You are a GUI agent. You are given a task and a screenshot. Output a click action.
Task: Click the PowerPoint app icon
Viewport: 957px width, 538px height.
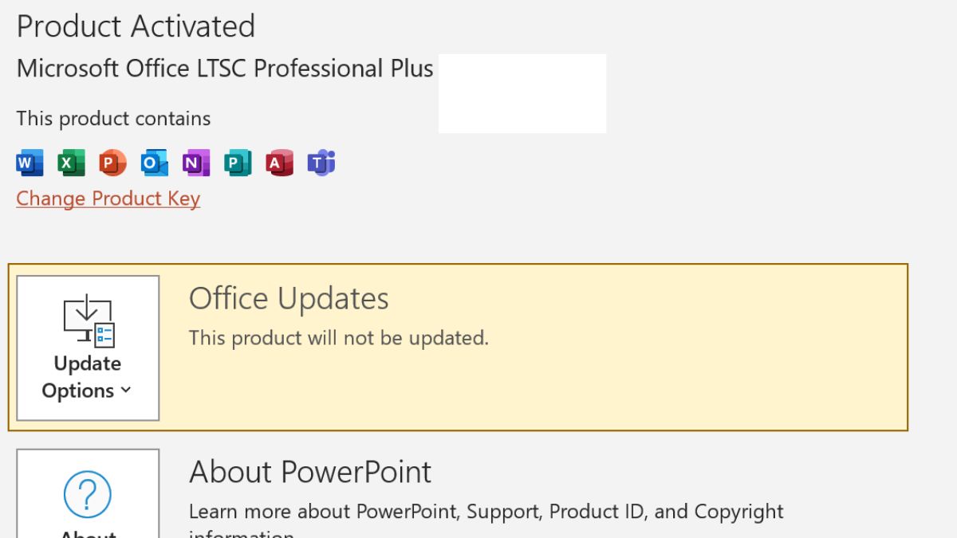tap(112, 163)
